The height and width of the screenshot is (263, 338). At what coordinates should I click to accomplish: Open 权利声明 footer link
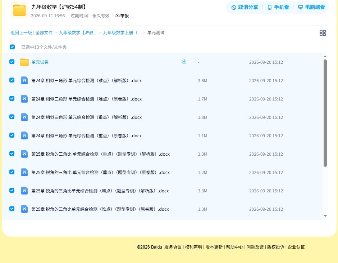[x=193, y=247]
